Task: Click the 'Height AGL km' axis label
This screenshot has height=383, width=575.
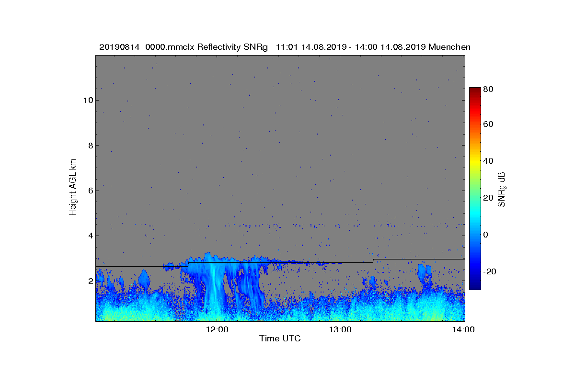Action: pyautogui.click(x=73, y=188)
